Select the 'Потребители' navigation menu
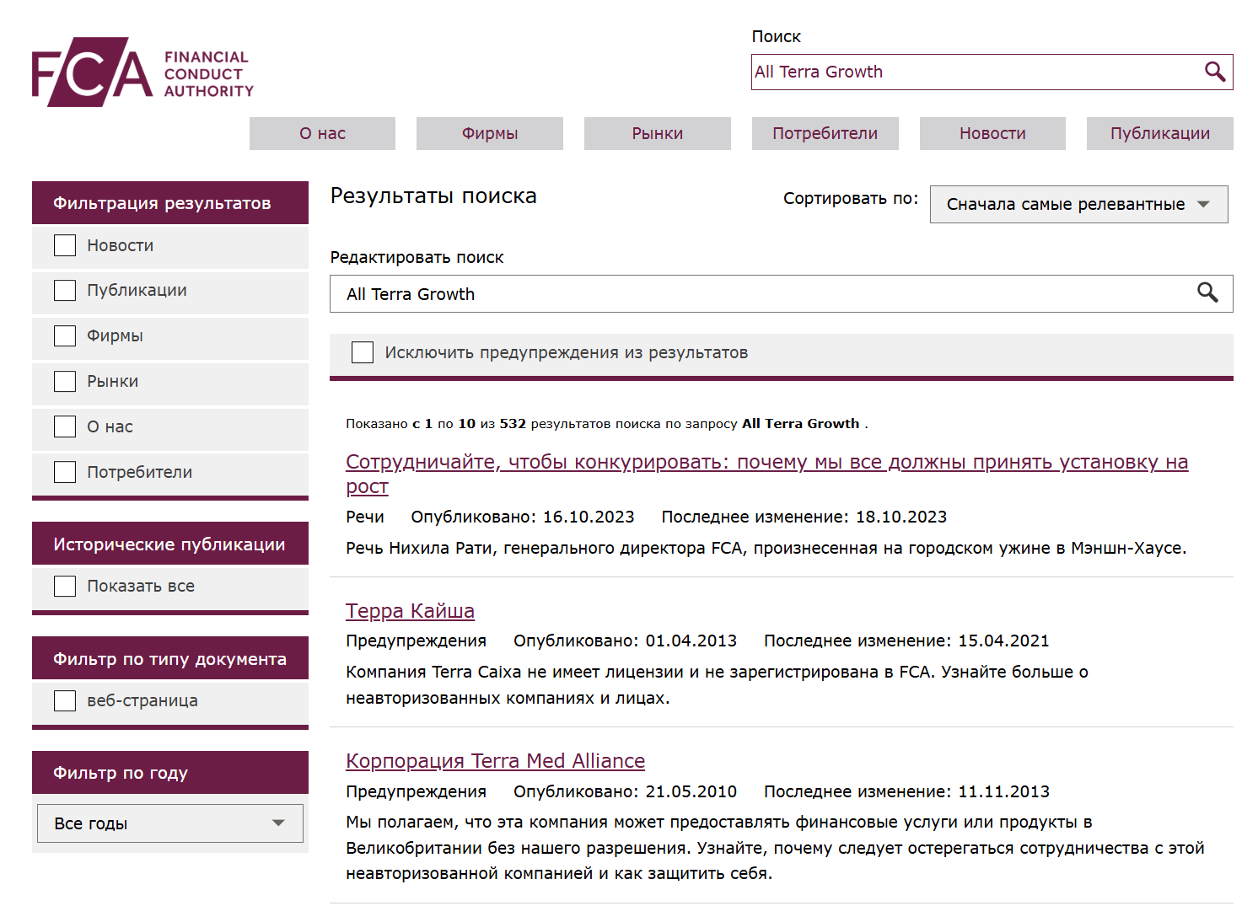 tap(825, 133)
